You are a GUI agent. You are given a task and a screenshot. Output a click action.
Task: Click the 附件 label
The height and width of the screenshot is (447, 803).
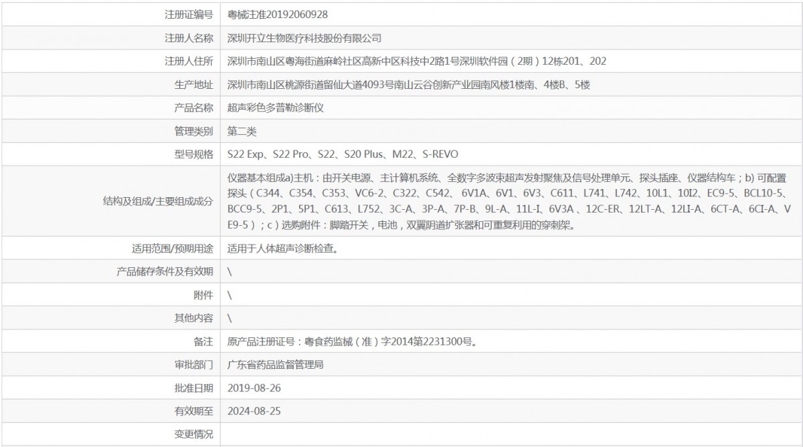point(203,295)
